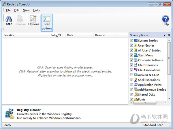Select the File Extensions document icon
The height and width of the screenshot is (129, 173).
click(136, 65)
